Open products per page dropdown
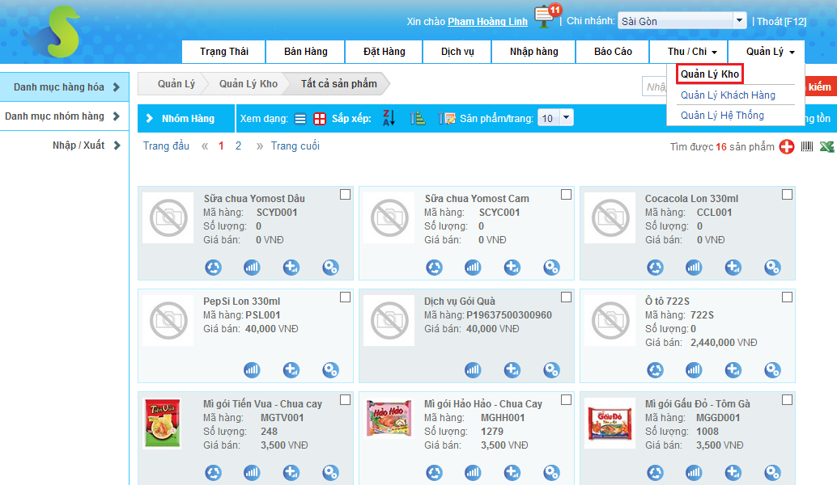The height and width of the screenshot is (485, 837). click(x=555, y=119)
